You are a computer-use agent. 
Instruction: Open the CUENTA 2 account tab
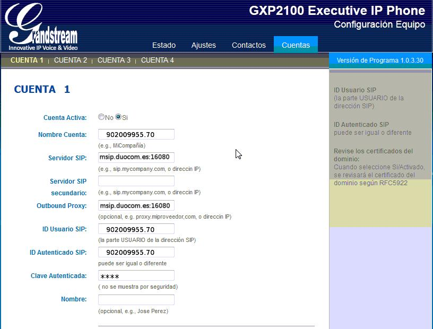pos(71,60)
